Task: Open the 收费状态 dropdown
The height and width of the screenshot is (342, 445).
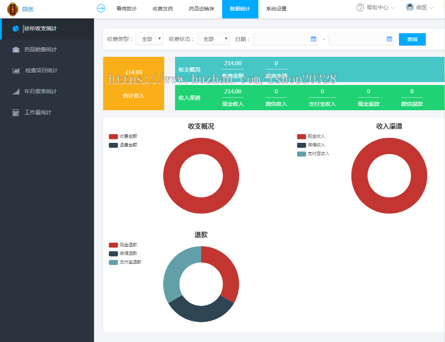Action: click(x=213, y=39)
